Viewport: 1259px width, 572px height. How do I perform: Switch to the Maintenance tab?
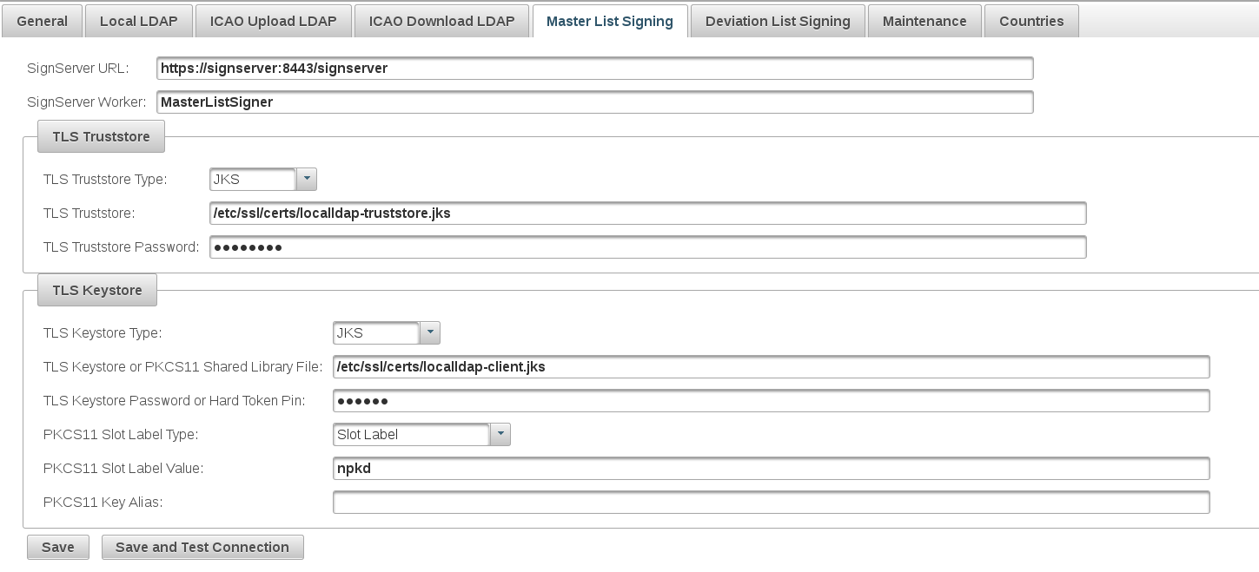pos(924,21)
